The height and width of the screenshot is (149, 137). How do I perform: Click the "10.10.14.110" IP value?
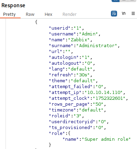[104, 92]
